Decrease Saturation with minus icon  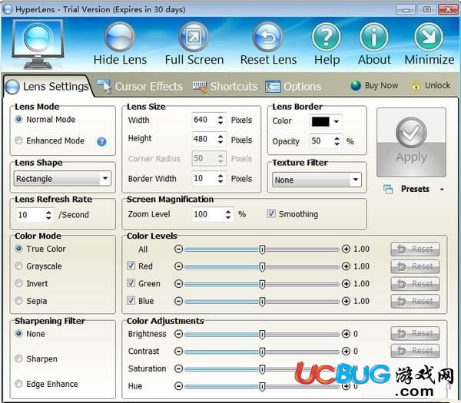[x=178, y=368]
